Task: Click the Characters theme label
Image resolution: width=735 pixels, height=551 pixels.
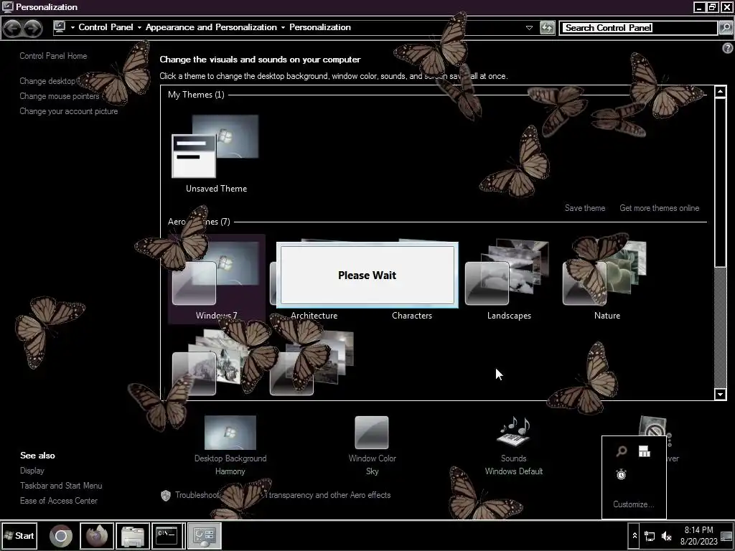Action: (411, 316)
